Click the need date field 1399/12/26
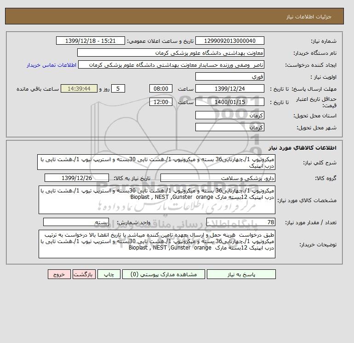Image resolution: width=354 pixels, height=343 pixels. pos(77,178)
